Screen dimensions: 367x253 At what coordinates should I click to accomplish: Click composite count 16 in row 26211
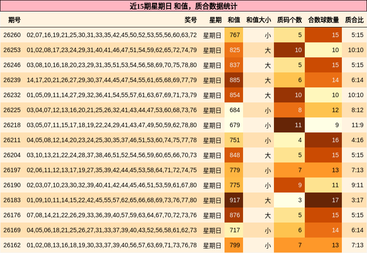323,140
